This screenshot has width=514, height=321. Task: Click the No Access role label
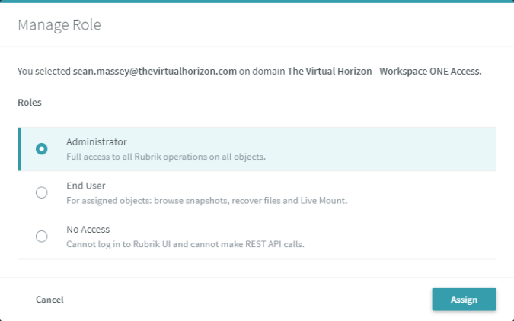point(88,228)
